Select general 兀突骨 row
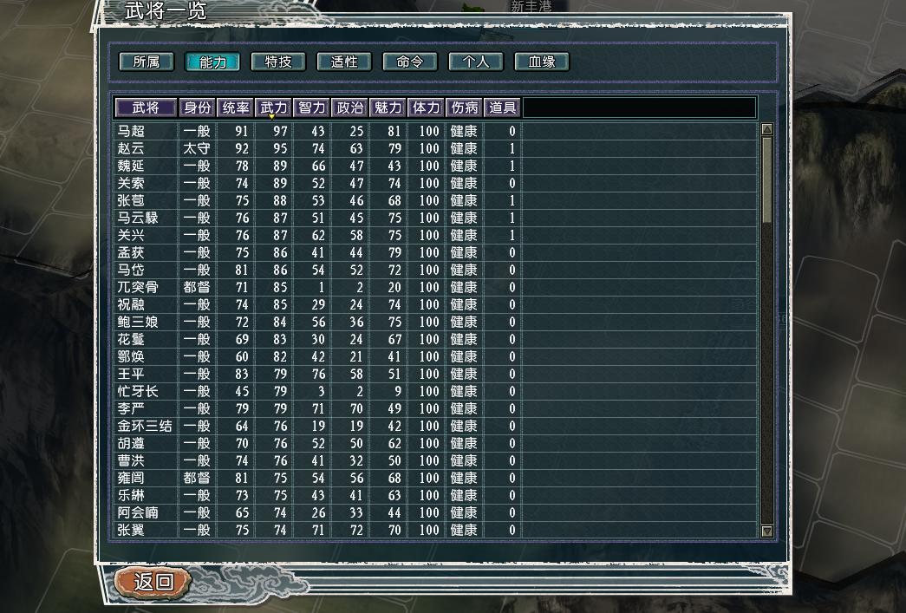The height and width of the screenshot is (613, 906). (x=436, y=287)
